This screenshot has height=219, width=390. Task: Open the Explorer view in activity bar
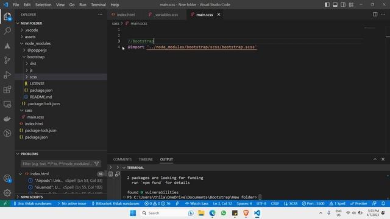point(7,16)
